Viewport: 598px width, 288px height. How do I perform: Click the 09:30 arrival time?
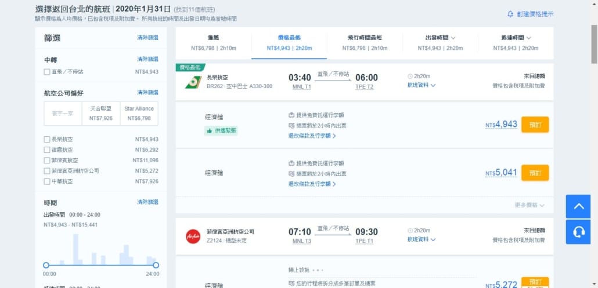point(366,232)
